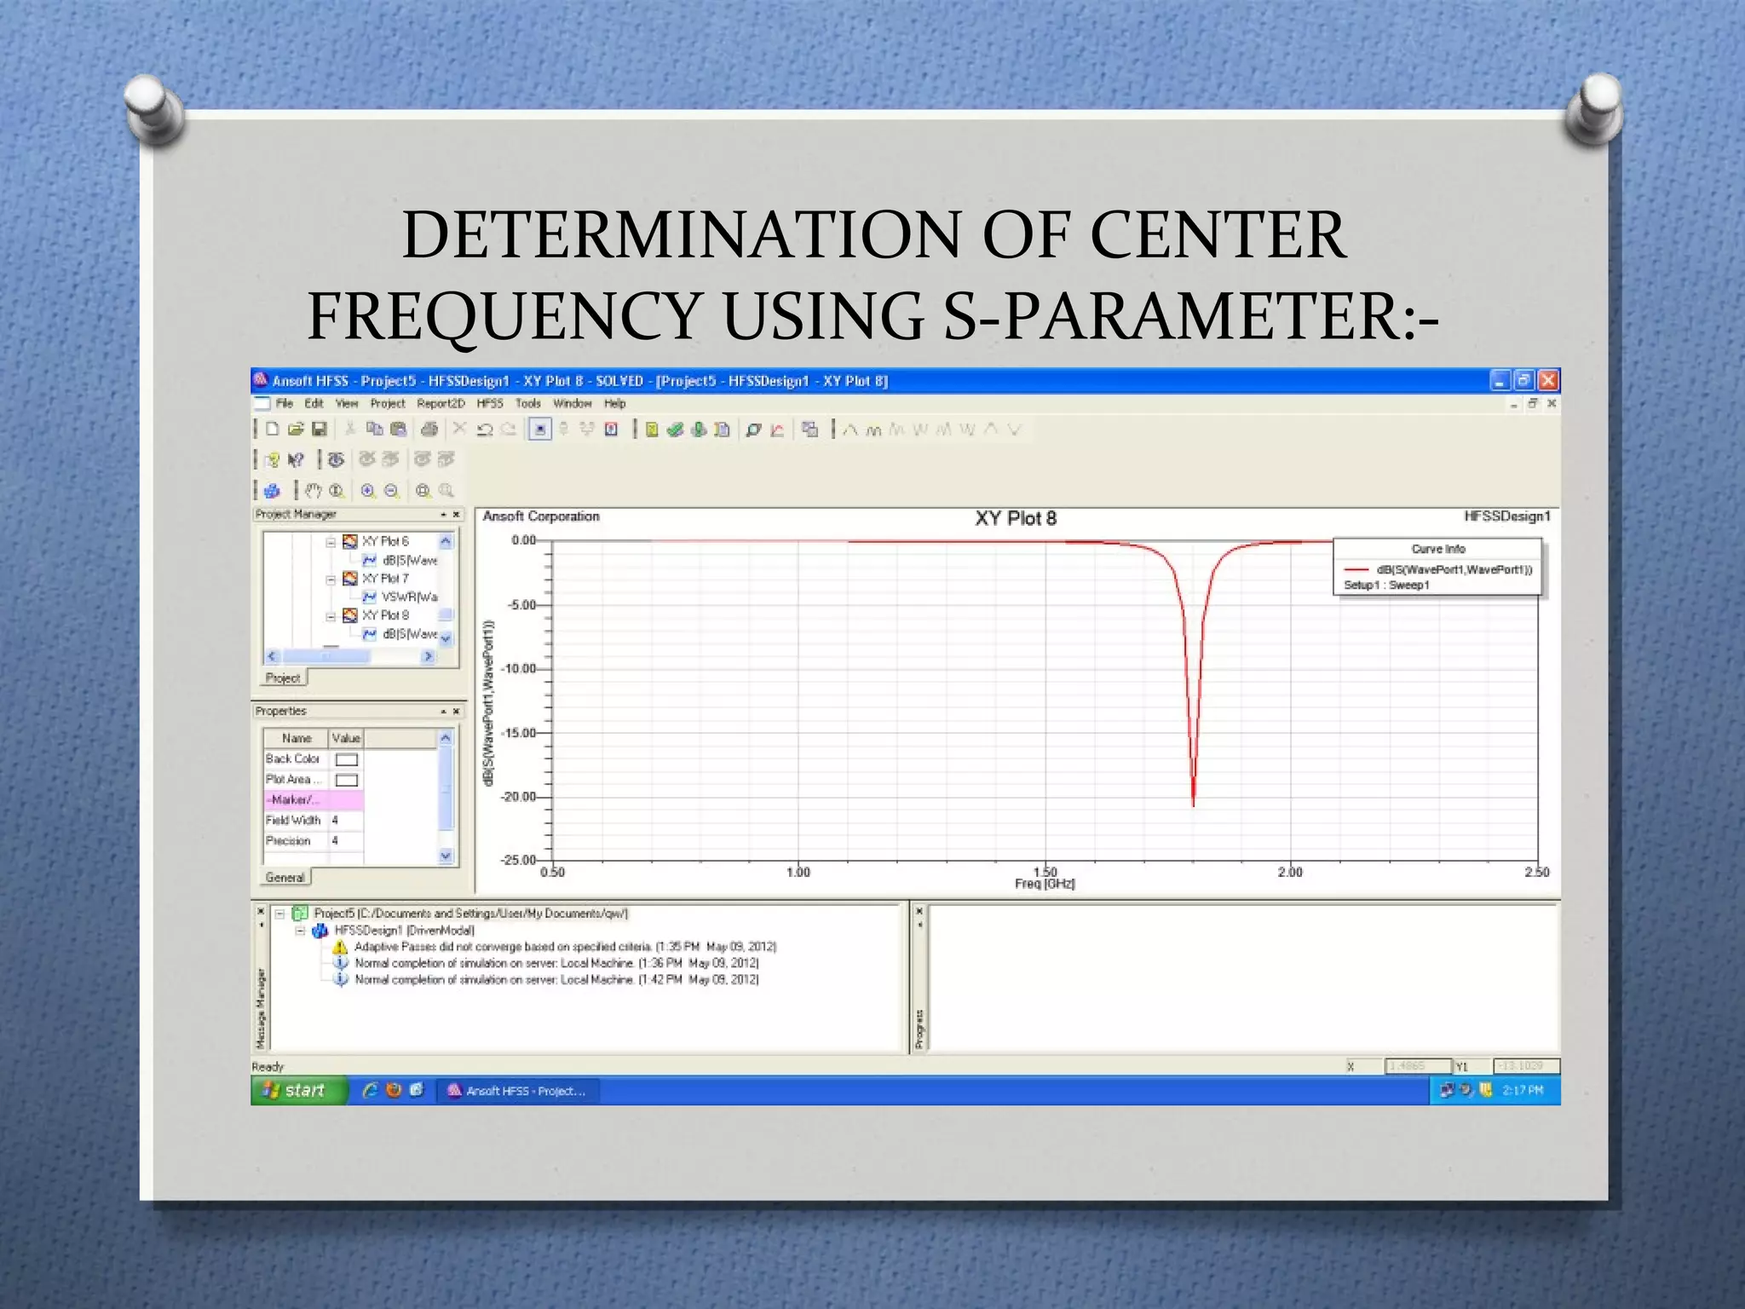The width and height of the screenshot is (1745, 1309).
Task: Click Project tree scroll up arrow
Action: tap(446, 541)
